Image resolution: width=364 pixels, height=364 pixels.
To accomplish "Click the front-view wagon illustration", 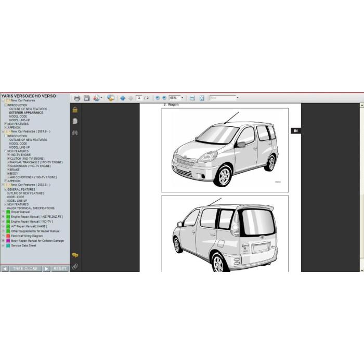I will [225, 150].
